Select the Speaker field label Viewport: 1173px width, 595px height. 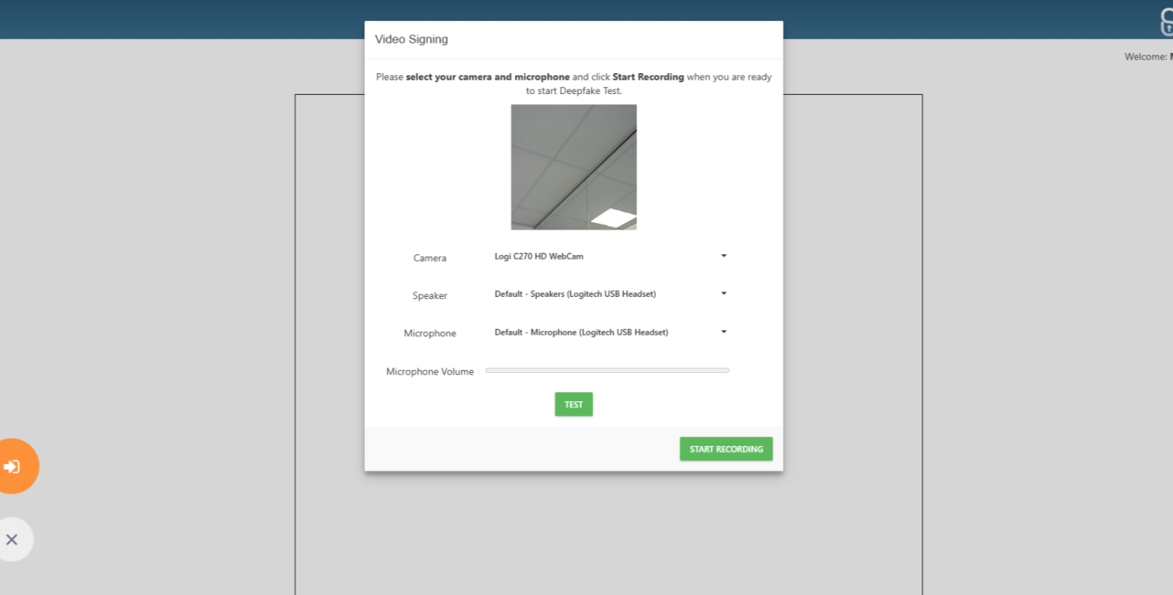pos(430,296)
